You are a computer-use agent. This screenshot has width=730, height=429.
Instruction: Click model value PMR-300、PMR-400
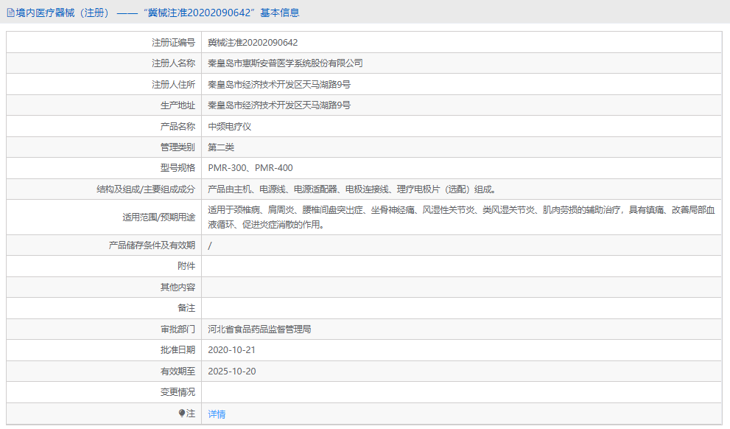click(250, 167)
